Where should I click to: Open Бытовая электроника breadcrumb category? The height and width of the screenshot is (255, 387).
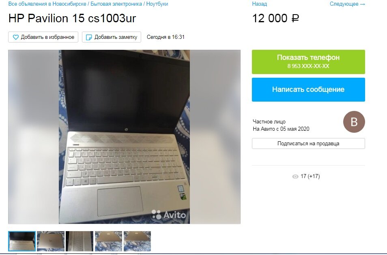(116, 4)
